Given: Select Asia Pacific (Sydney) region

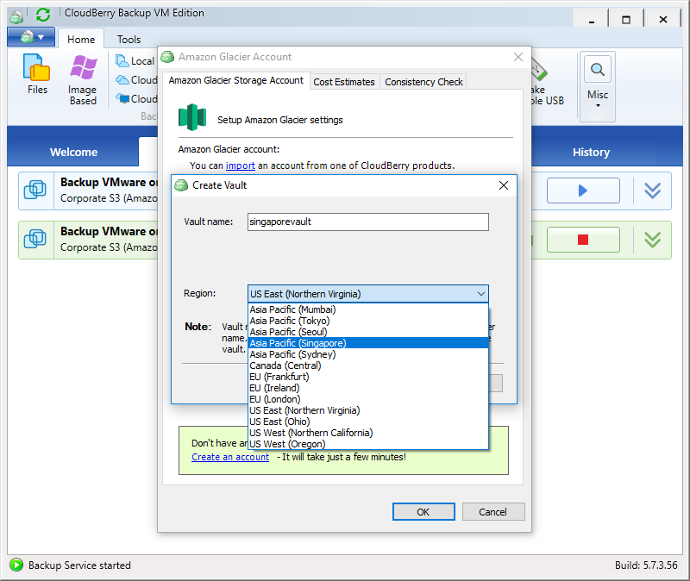Looking at the screenshot, I should (368, 354).
